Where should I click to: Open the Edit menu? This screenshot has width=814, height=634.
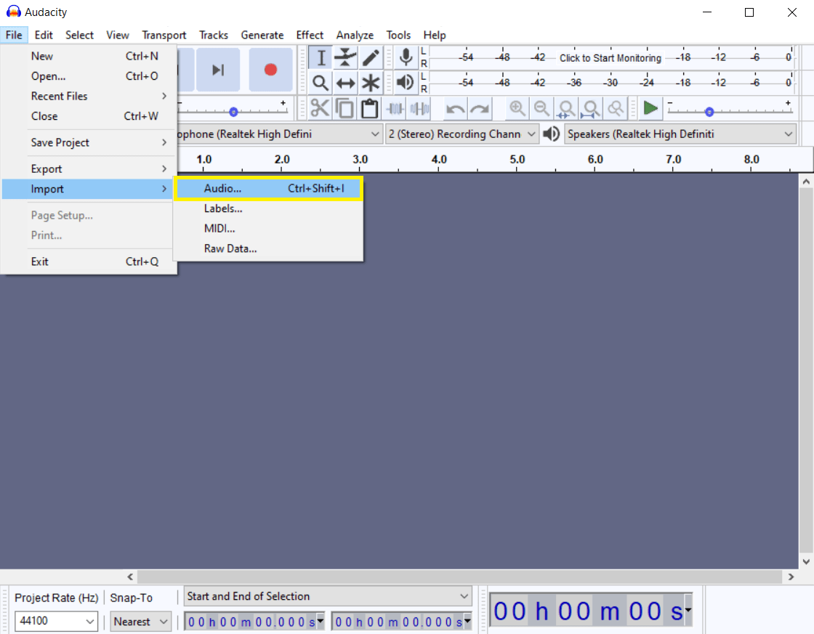point(44,35)
